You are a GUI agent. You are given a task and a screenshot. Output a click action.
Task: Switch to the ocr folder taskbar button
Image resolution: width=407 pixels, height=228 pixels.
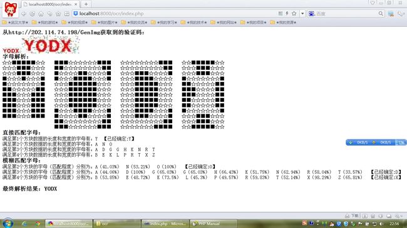(x=117, y=224)
